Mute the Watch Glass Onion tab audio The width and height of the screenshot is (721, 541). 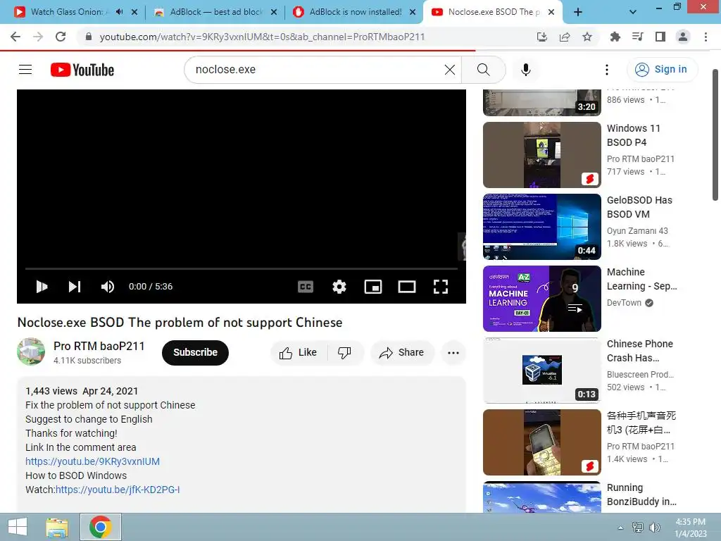click(119, 12)
